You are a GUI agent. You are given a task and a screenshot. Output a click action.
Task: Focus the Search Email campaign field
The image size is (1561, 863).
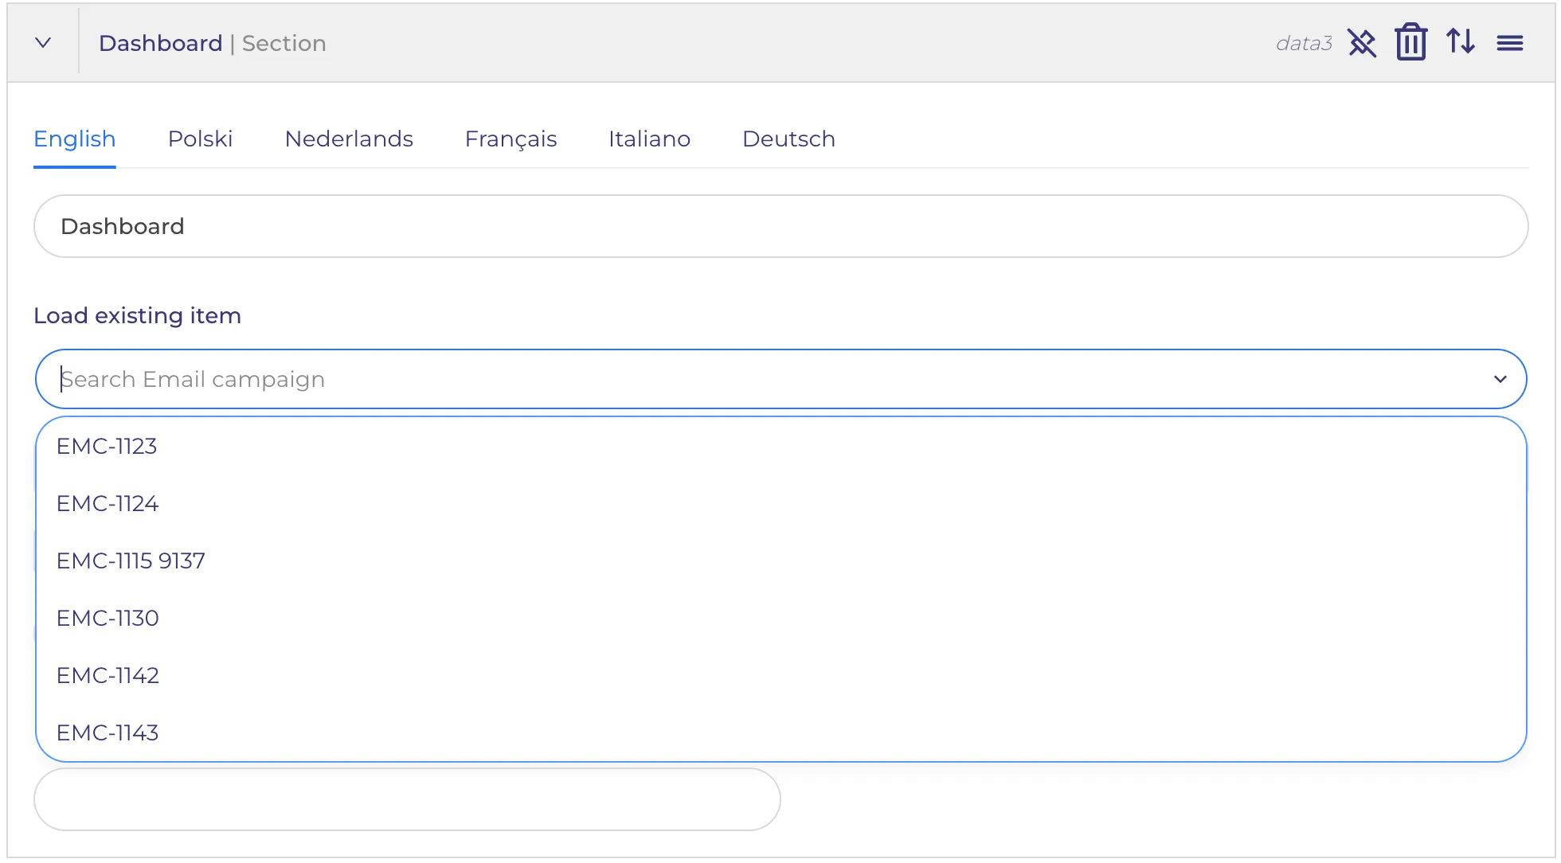click(765, 379)
